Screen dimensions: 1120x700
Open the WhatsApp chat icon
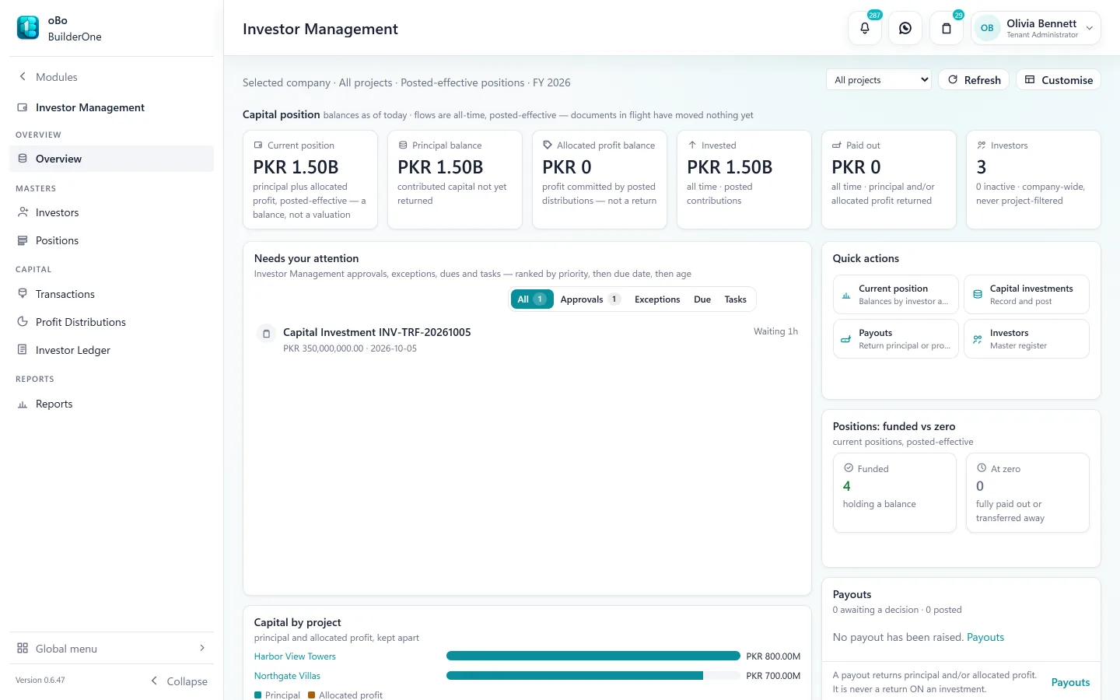pos(905,28)
